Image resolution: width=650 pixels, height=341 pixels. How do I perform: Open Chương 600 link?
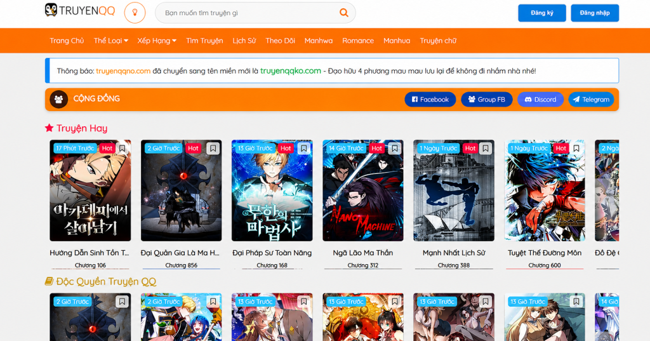click(x=544, y=265)
